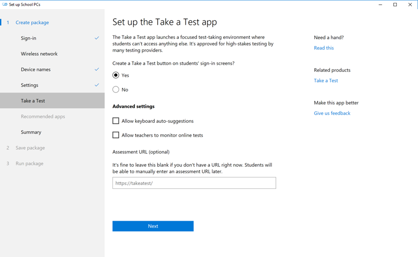Click the Set up School PCs app icon
Image resolution: width=418 pixels, height=257 pixels.
[5, 4]
